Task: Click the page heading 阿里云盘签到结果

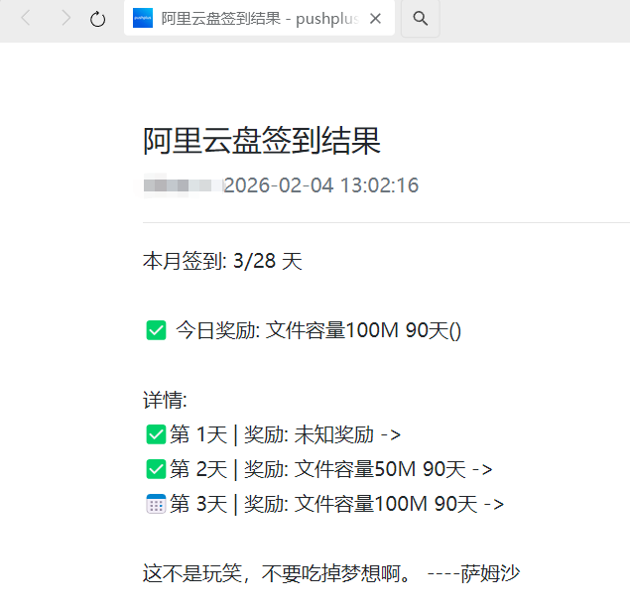Action: tap(262, 141)
